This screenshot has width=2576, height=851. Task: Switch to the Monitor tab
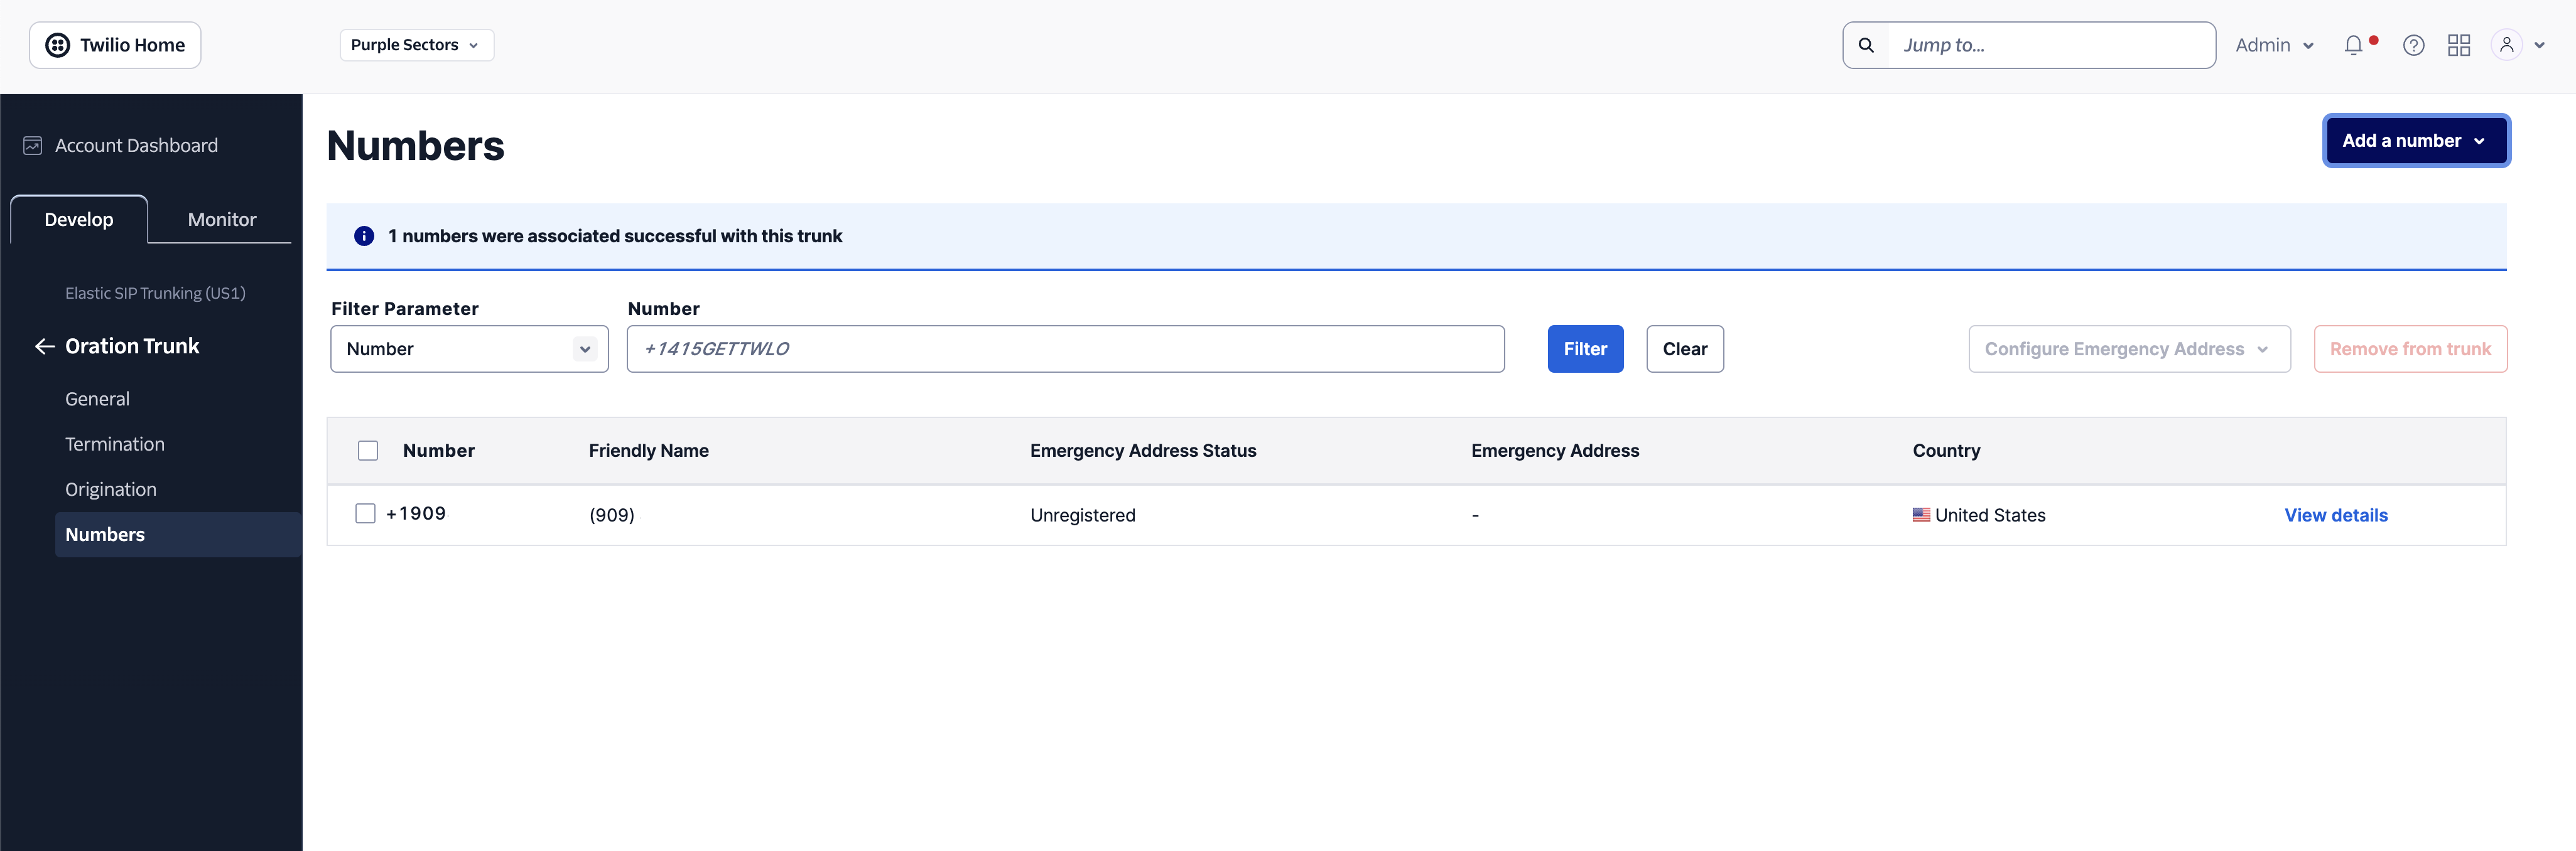(221, 220)
